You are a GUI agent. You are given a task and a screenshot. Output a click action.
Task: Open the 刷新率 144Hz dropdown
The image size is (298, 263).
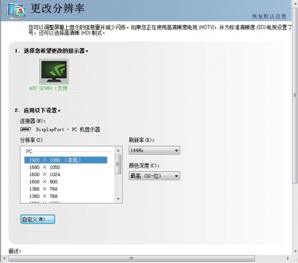click(x=154, y=151)
